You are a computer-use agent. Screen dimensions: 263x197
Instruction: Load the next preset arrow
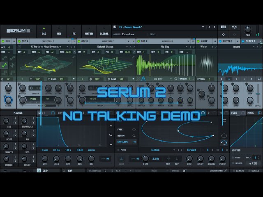[x=215, y=27]
